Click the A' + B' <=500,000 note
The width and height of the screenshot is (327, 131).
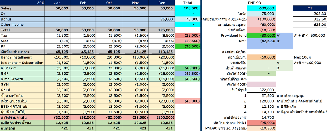click(309, 36)
